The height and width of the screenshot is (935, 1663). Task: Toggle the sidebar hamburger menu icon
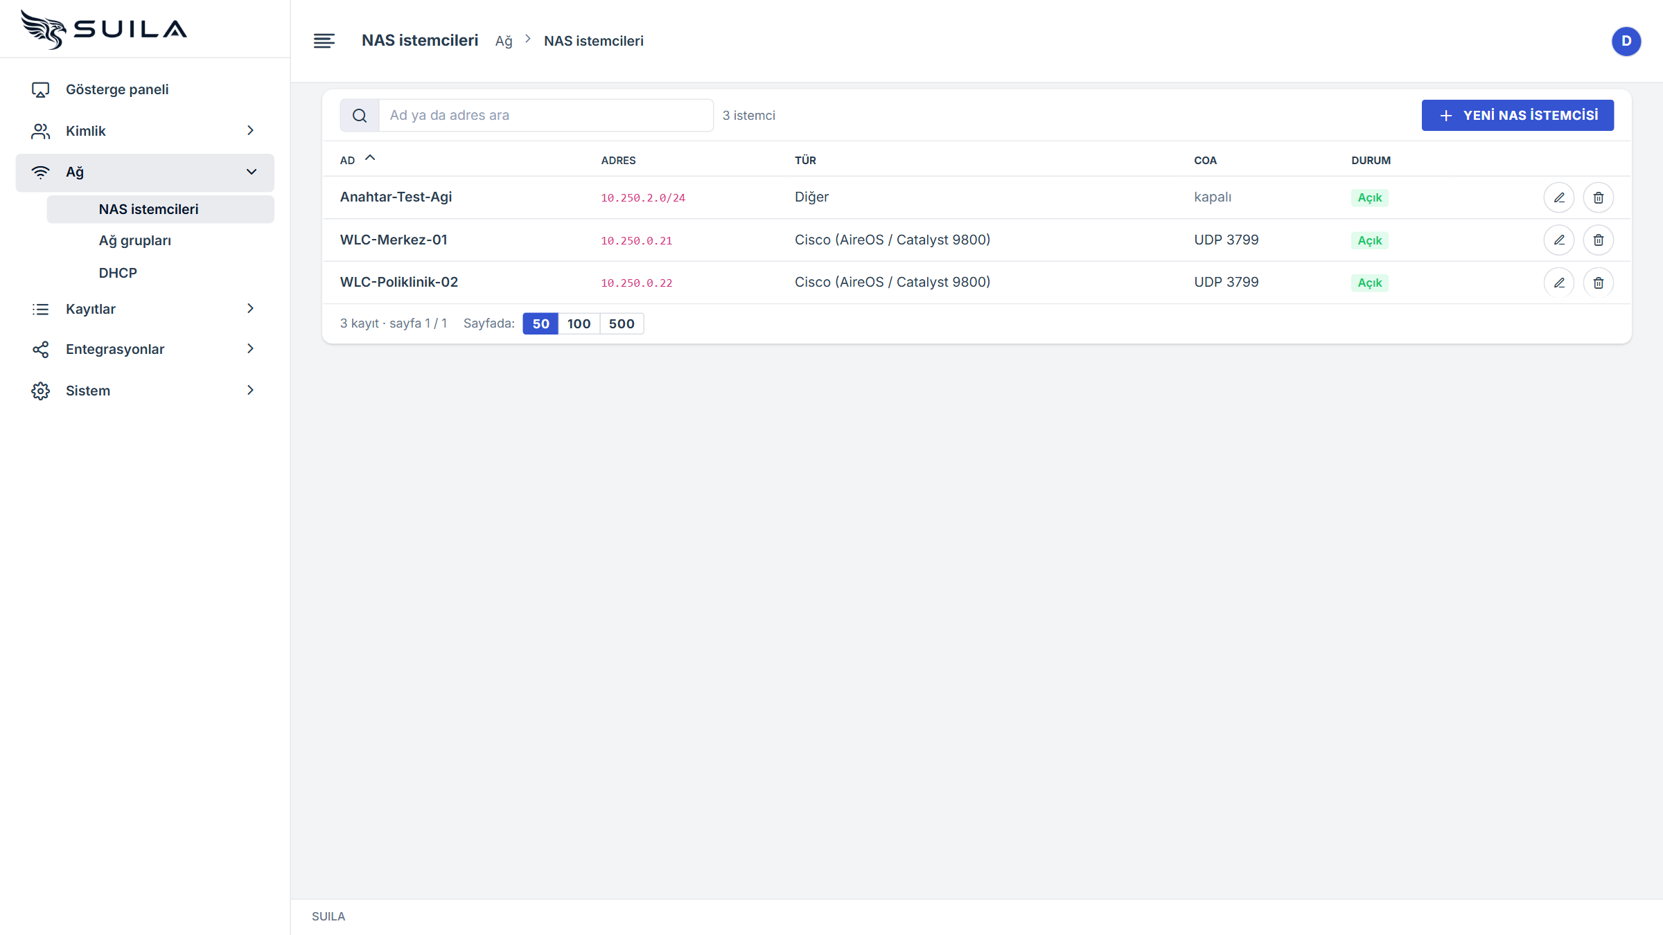coord(324,41)
